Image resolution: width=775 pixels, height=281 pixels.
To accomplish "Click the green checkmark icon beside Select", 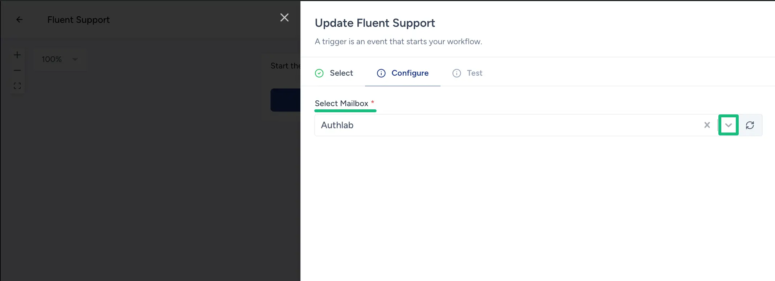I will pyautogui.click(x=319, y=74).
